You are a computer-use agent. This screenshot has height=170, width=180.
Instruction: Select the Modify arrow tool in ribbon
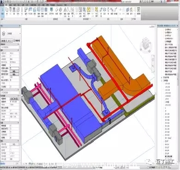point(2,11)
